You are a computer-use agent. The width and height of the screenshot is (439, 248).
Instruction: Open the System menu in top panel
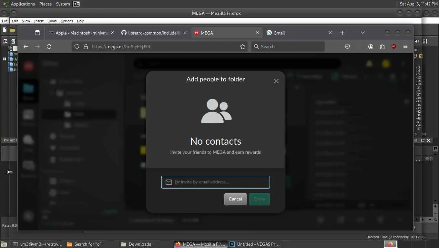click(x=63, y=4)
